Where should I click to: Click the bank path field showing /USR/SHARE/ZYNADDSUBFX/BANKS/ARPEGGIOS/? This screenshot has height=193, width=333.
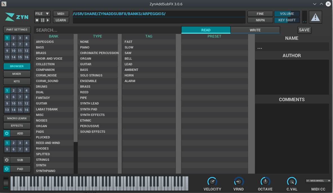(159, 14)
